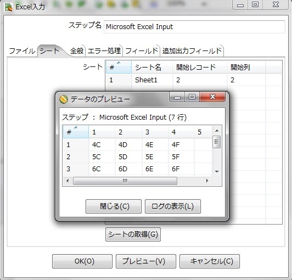Click the Excel入力 window title icon

point(8,7)
